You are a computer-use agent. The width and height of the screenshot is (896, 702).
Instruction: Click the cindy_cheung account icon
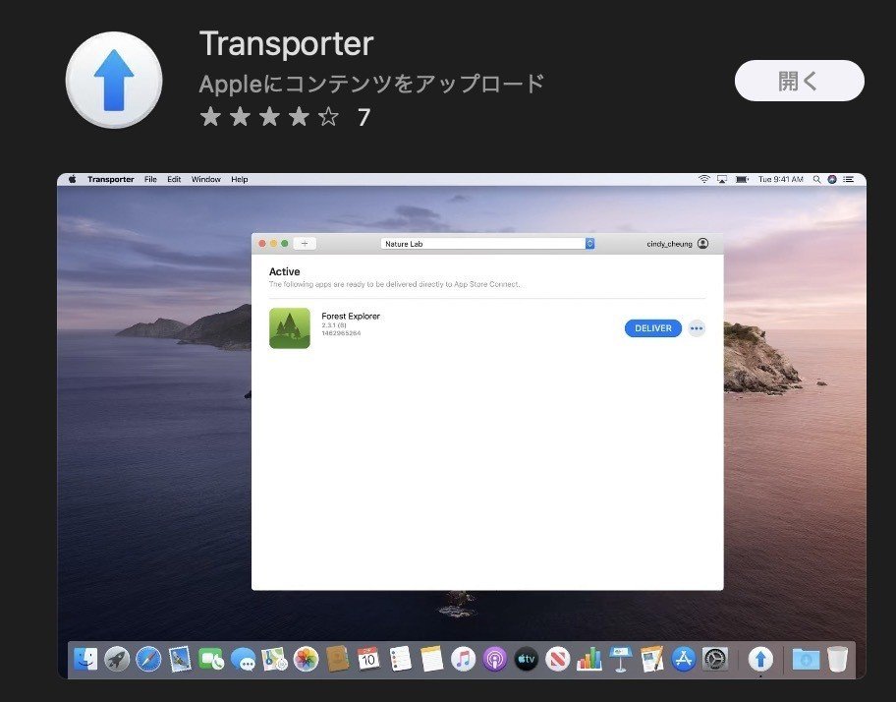pos(702,244)
